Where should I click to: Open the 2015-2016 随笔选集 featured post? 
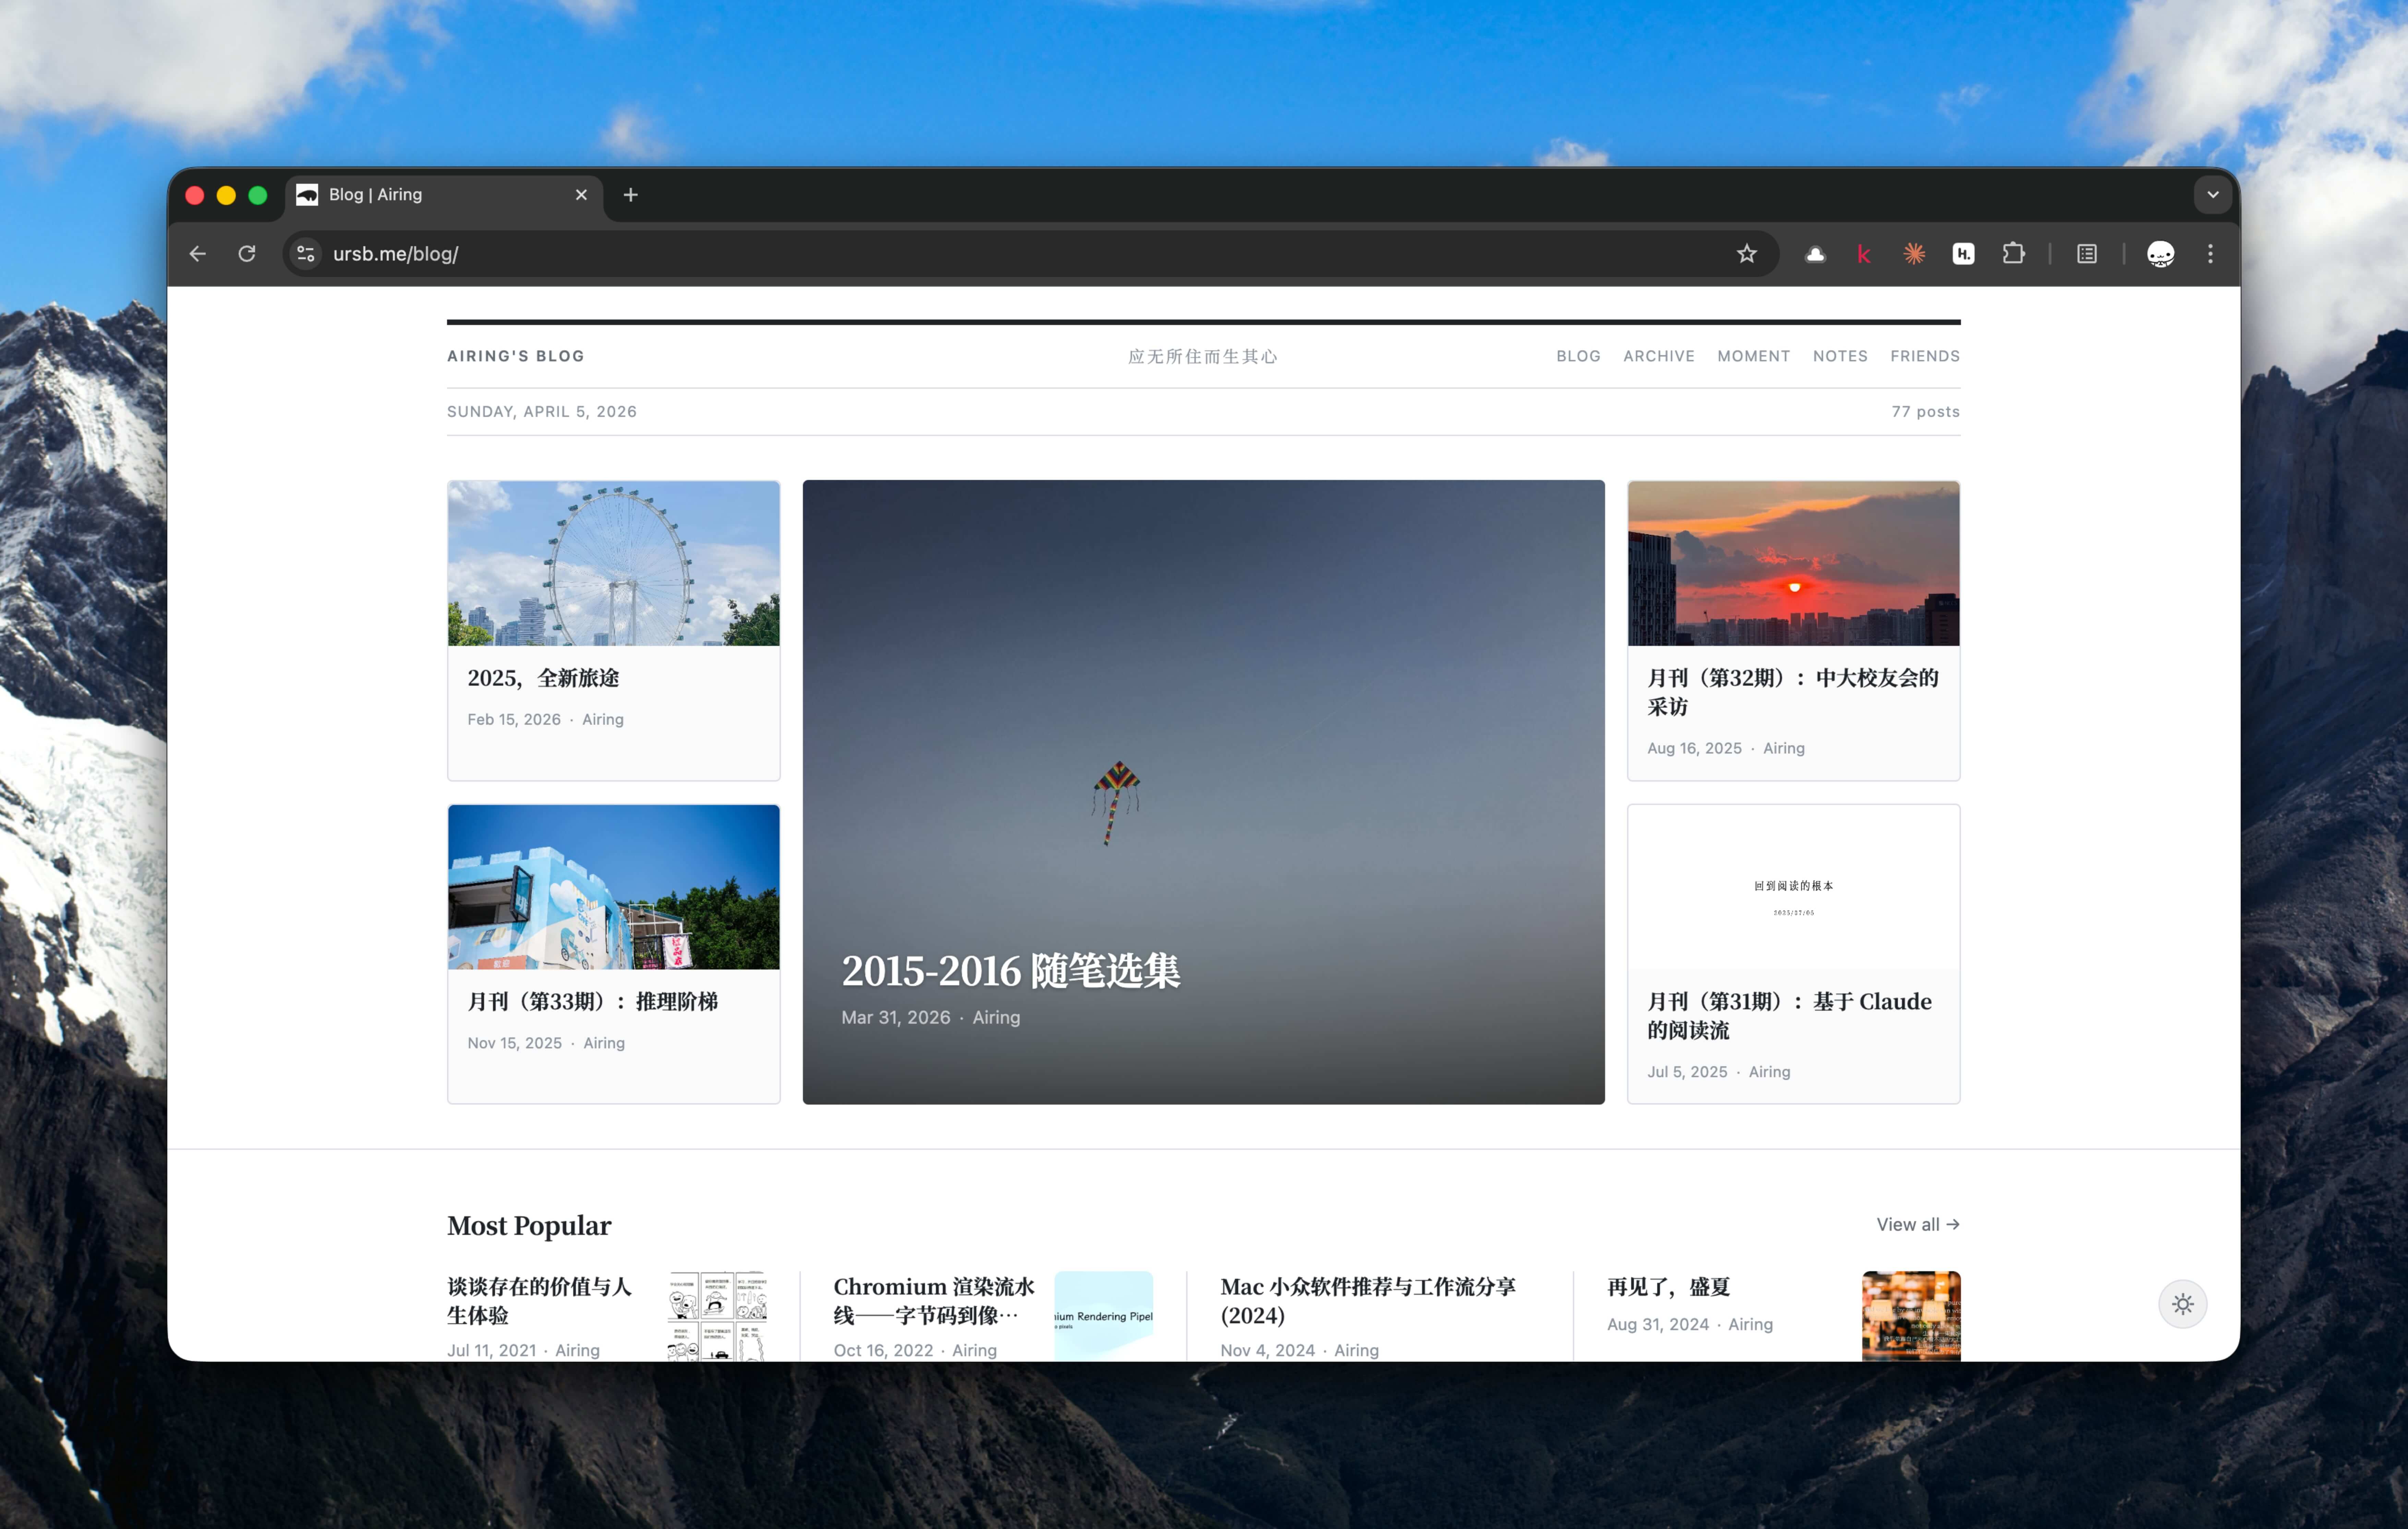(1010, 970)
